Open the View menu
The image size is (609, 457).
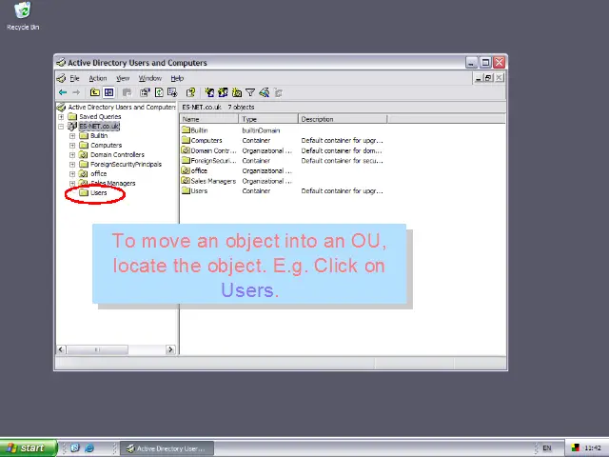coord(123,78)
